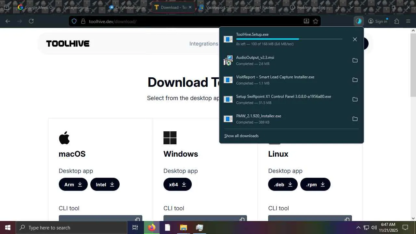This screenshot has width=416, height=234.
Task: Open folder for Swiftpoint X1 Control Panel download
Action: pyautogui.click(x=355, y=99)
